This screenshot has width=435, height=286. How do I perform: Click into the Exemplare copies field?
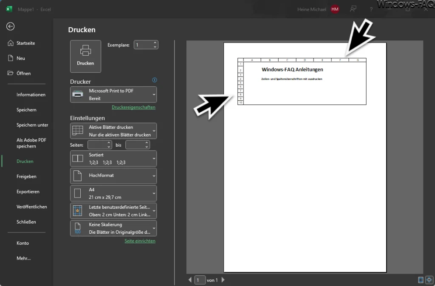tap(143, 45)
